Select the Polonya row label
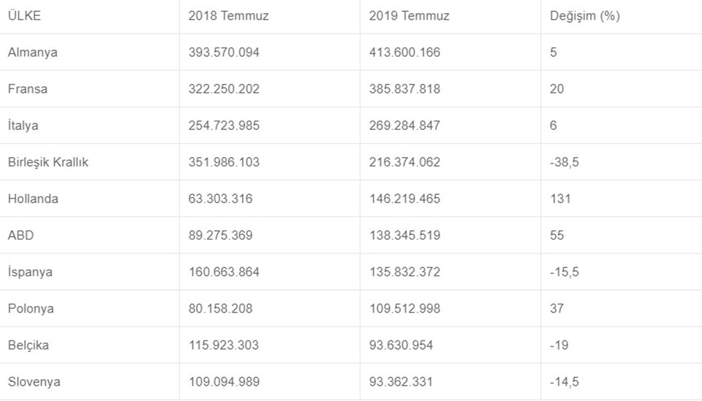The width and height of the screenshot is (702, 401). click(x=31, y=308)
